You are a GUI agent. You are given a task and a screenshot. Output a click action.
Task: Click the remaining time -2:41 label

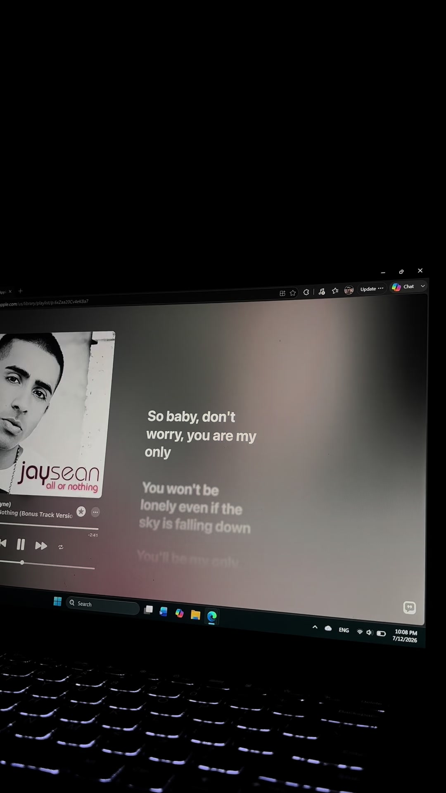coord(93,535)
